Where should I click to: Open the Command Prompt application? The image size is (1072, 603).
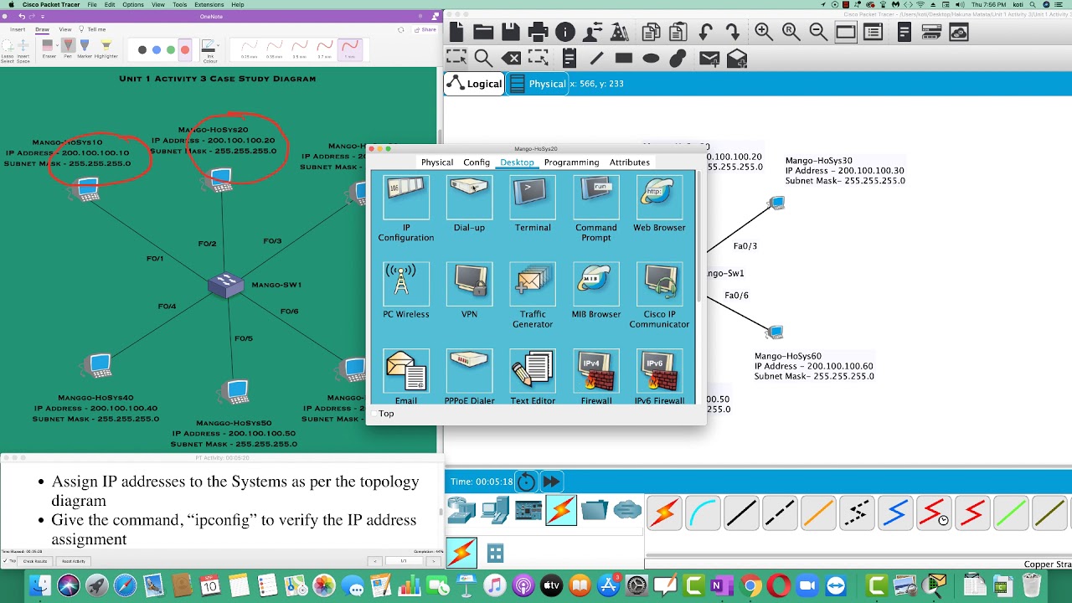pos(596,209)
